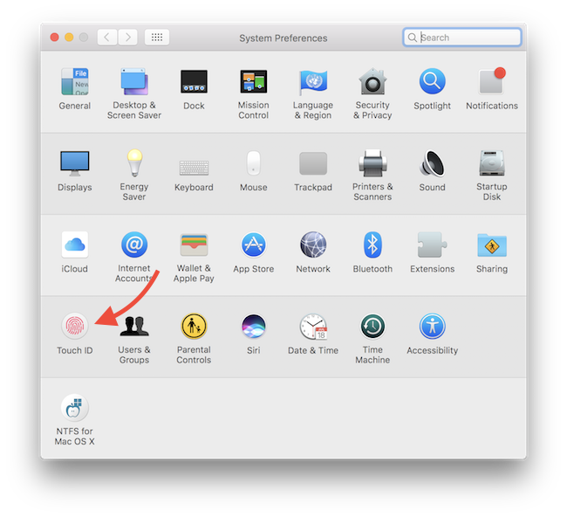This screenshot has height=517, width=567.
Task: Click the back navigation arrow
Action: point(107,38)
